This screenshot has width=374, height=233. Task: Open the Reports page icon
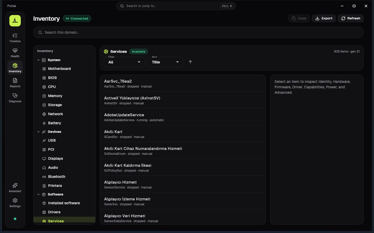click(15, 81)
